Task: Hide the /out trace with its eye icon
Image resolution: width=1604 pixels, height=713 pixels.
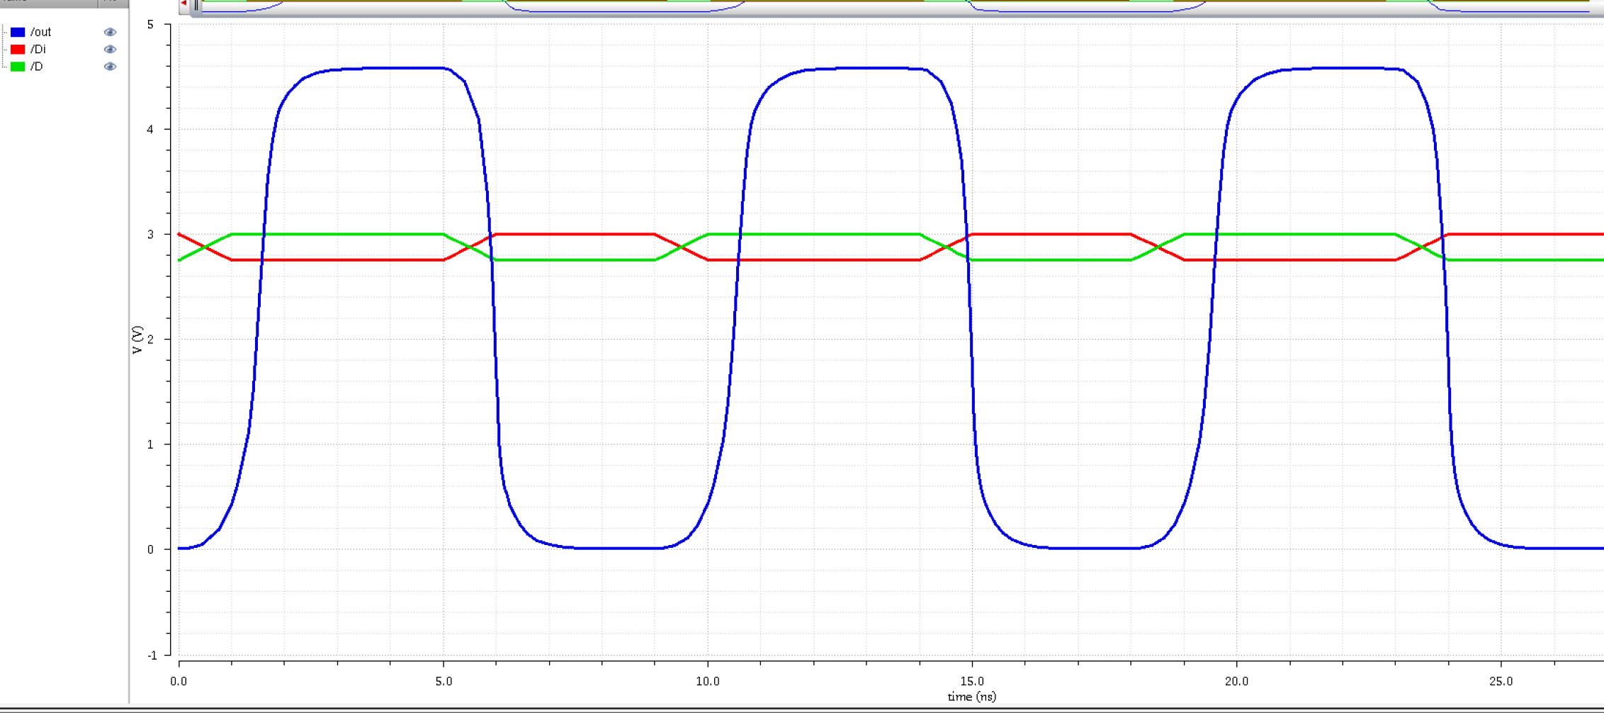Action: (110, 32)
